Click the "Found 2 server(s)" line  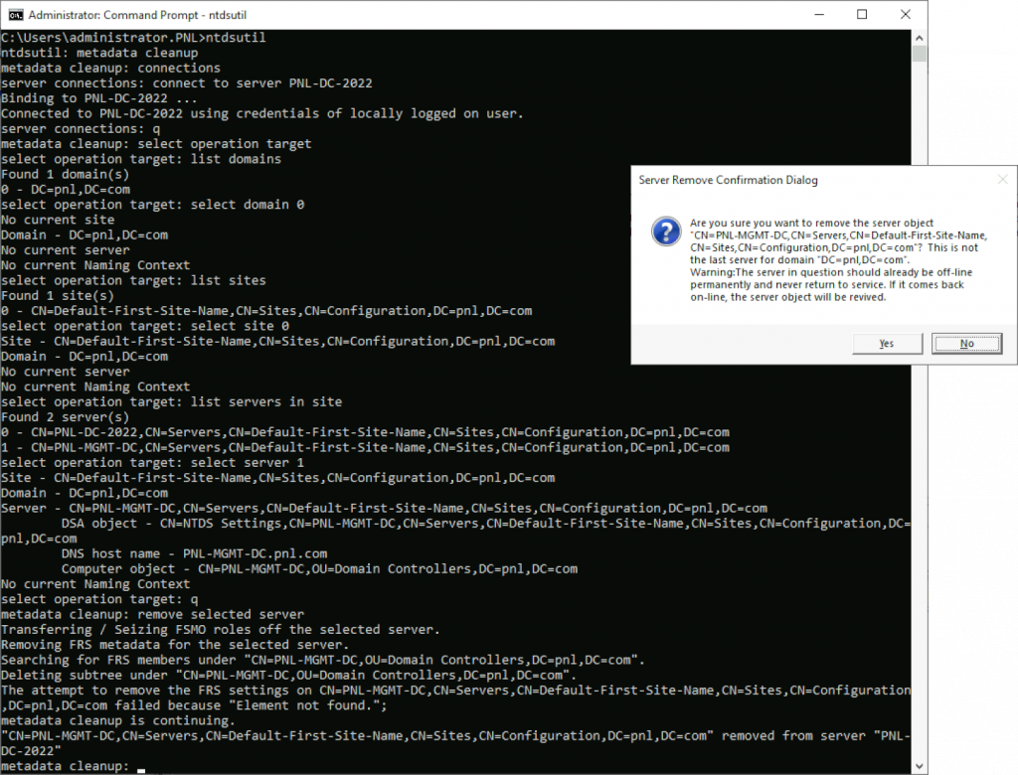pyautogui.click(x=65, y=417)
